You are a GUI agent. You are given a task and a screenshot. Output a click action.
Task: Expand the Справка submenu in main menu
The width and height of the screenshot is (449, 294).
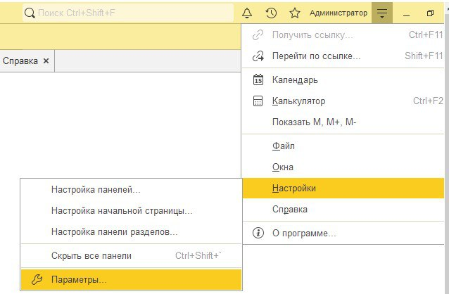tap(343, 210)
